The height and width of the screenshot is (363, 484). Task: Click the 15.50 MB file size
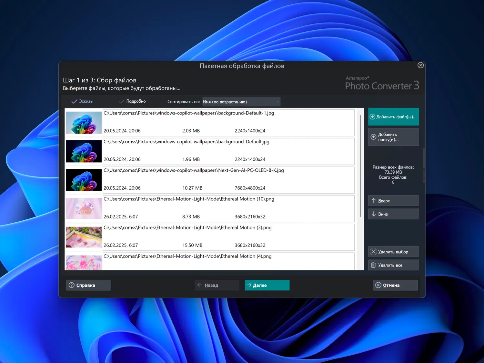coord(192,245)
